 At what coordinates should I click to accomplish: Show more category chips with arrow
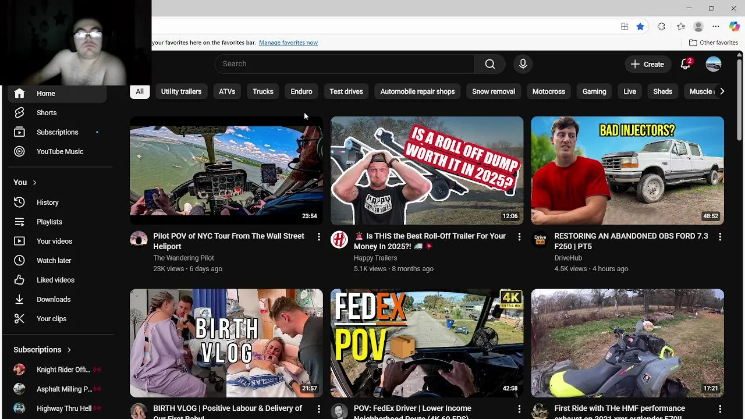click(722, 91)
